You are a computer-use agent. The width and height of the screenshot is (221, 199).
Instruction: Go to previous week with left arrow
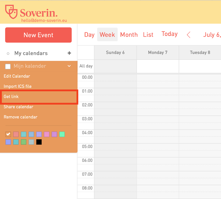click(188, 35)
